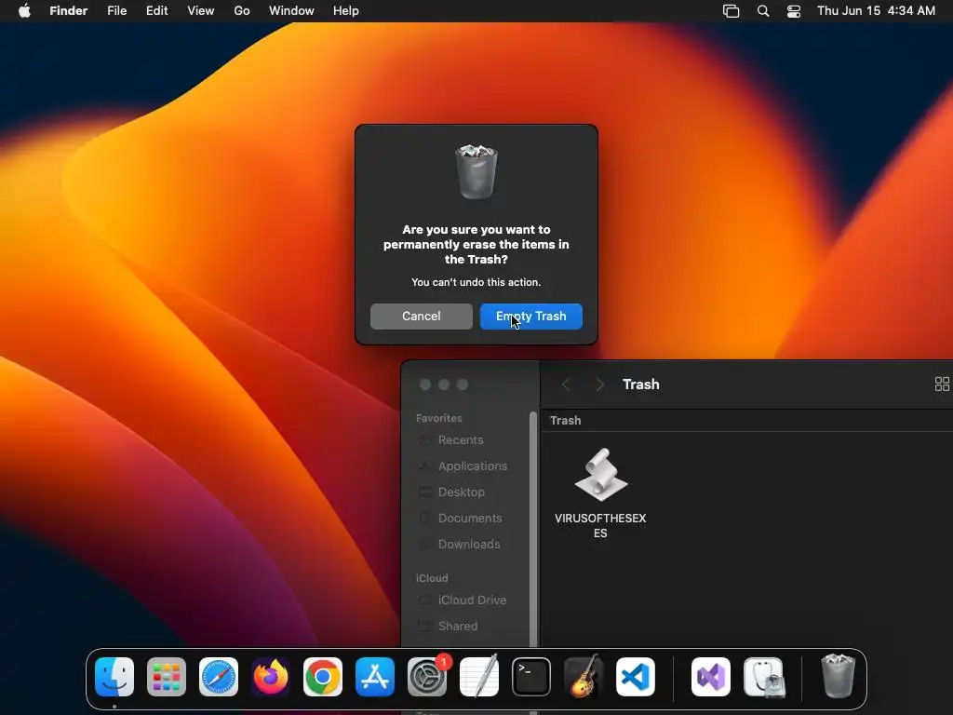Open the Apple menu
953x715 pixels.
(x=24, y=11)
